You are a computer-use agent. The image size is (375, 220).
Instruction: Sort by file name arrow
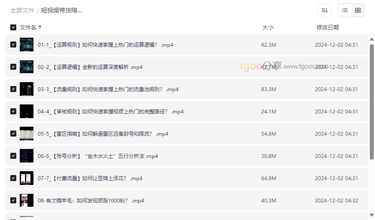point(40,27)
